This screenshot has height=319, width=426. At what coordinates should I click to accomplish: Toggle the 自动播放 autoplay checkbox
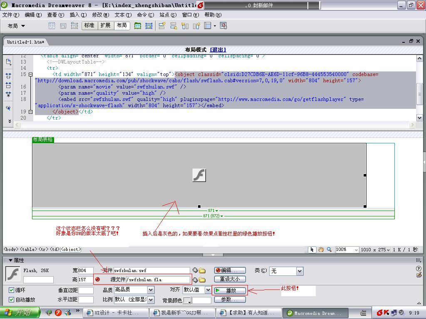point(12,299)
